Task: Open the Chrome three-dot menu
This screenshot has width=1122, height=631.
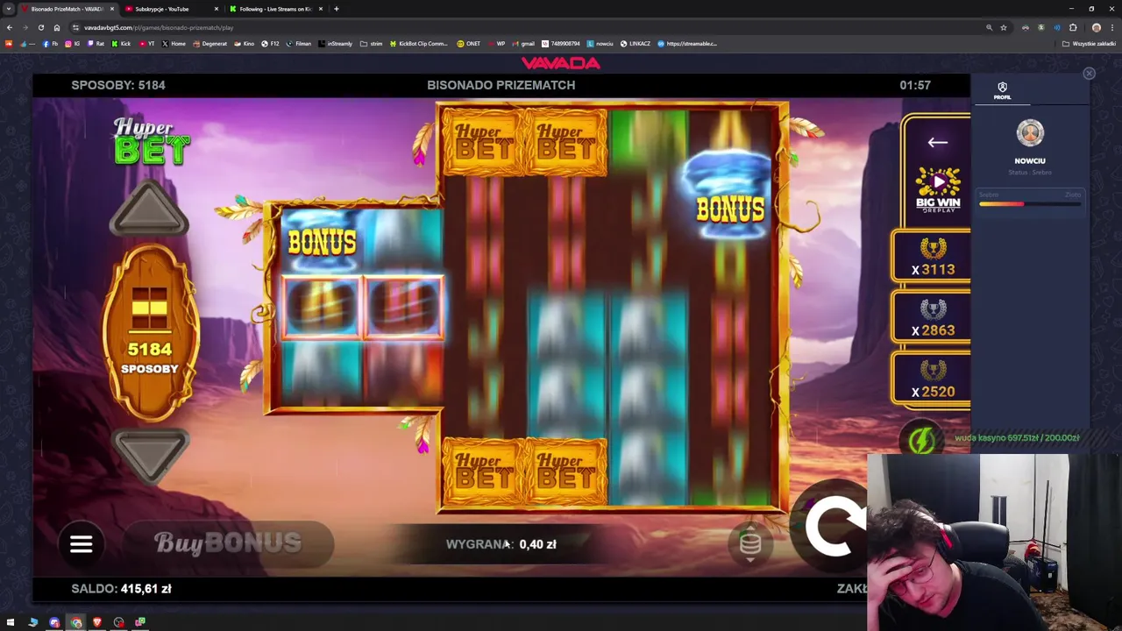Action: (x=1111, y=27)
